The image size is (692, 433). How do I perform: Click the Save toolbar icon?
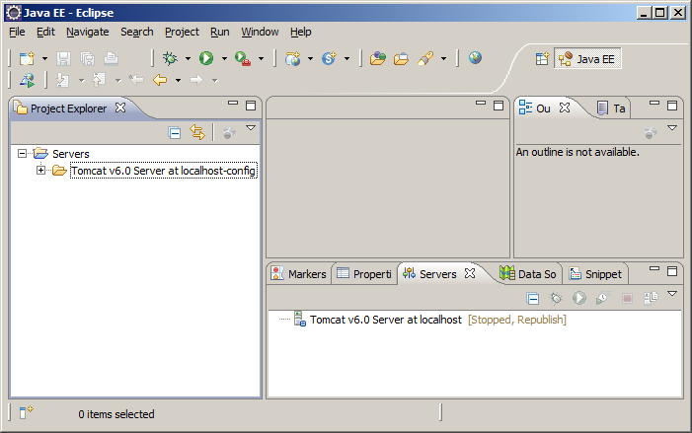tap(63, 58)
